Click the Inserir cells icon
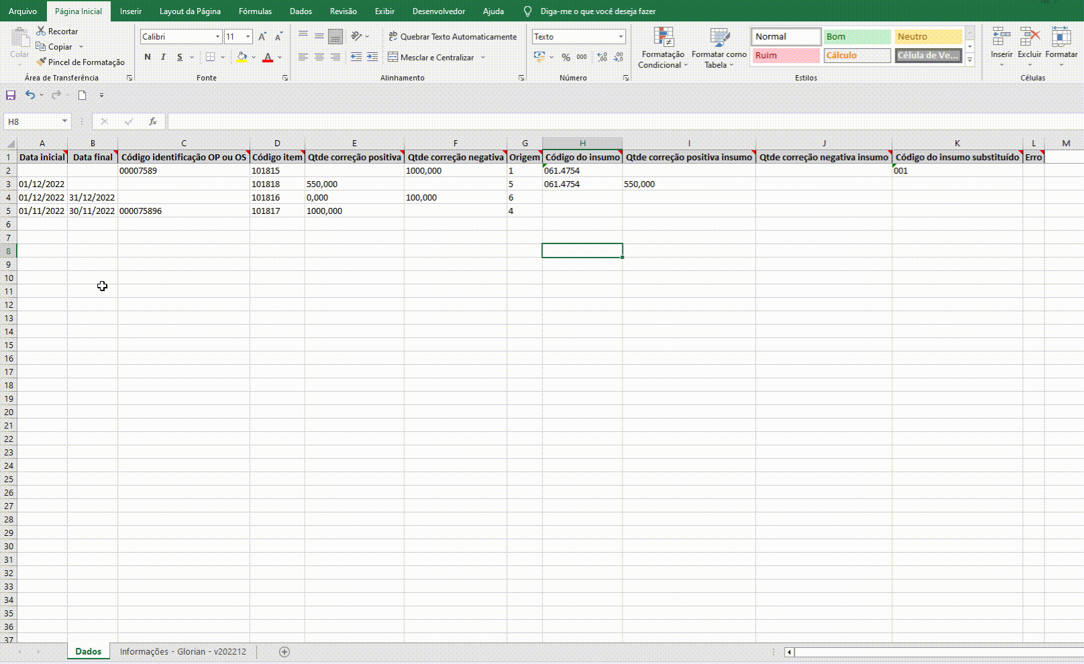Screen dimensions: 1084x664 (x=1001, y=46)
